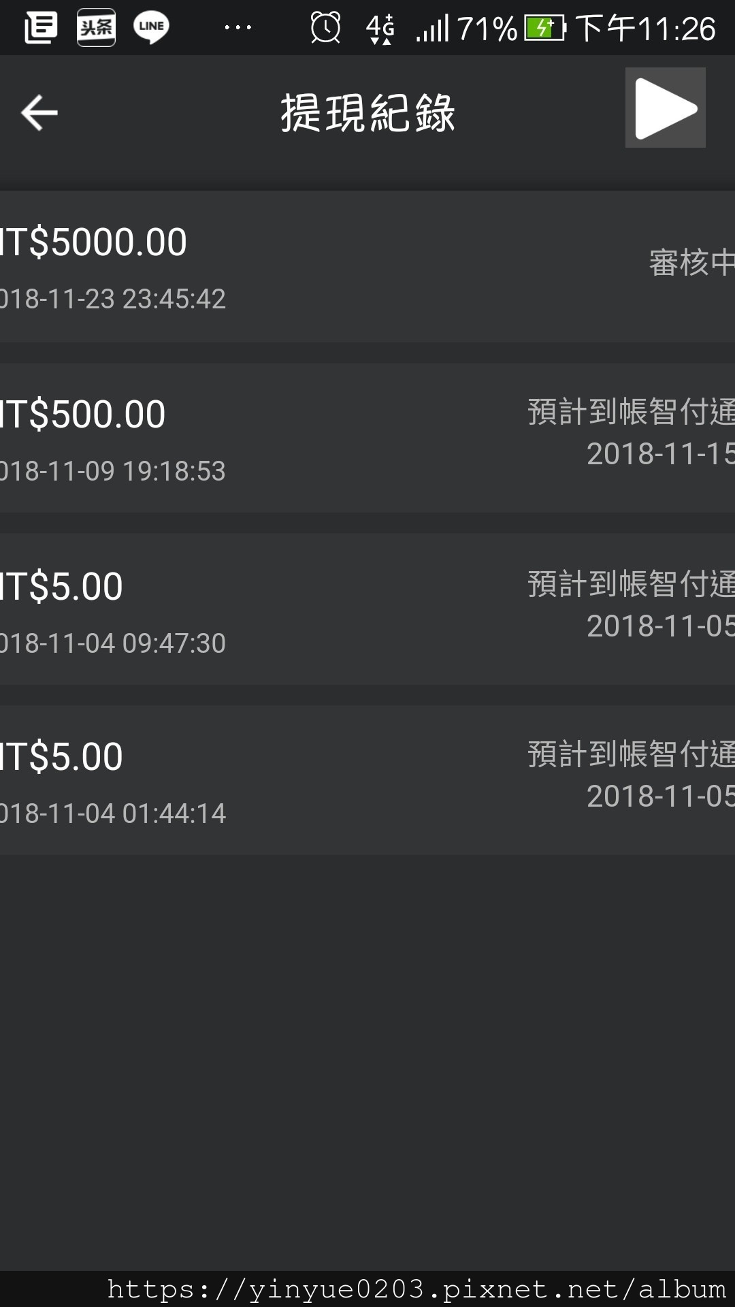
Task: Open the 头条 notification icon
Action: click(x=96, y=28)
